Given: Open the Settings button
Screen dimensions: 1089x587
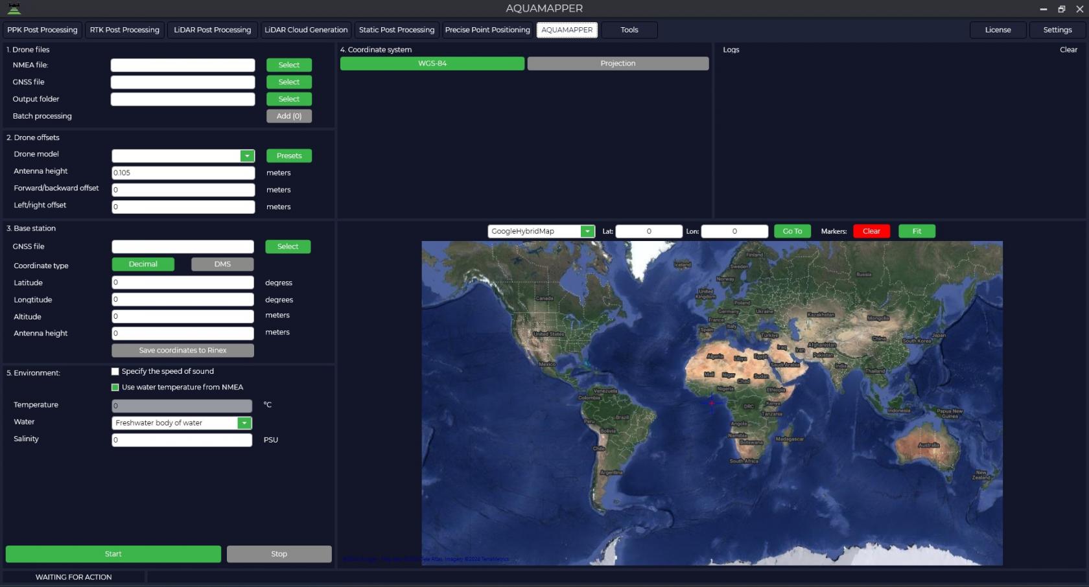Looking at the screenshot, I should pyautogui.click(x=1058, y=30).
